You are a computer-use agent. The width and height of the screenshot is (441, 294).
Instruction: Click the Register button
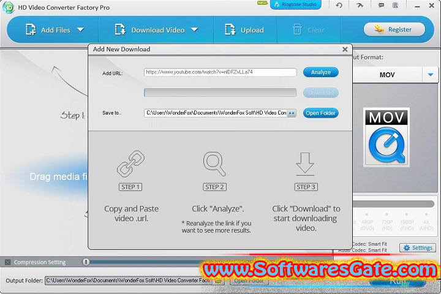(394, 29)
